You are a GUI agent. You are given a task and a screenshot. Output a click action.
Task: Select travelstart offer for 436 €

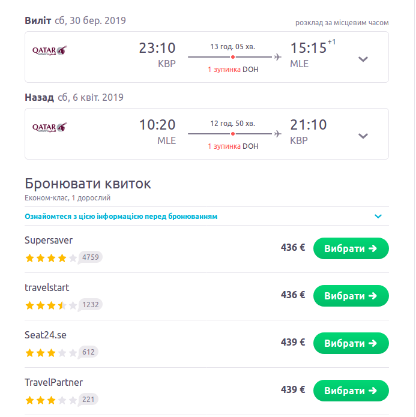(351, 296)
